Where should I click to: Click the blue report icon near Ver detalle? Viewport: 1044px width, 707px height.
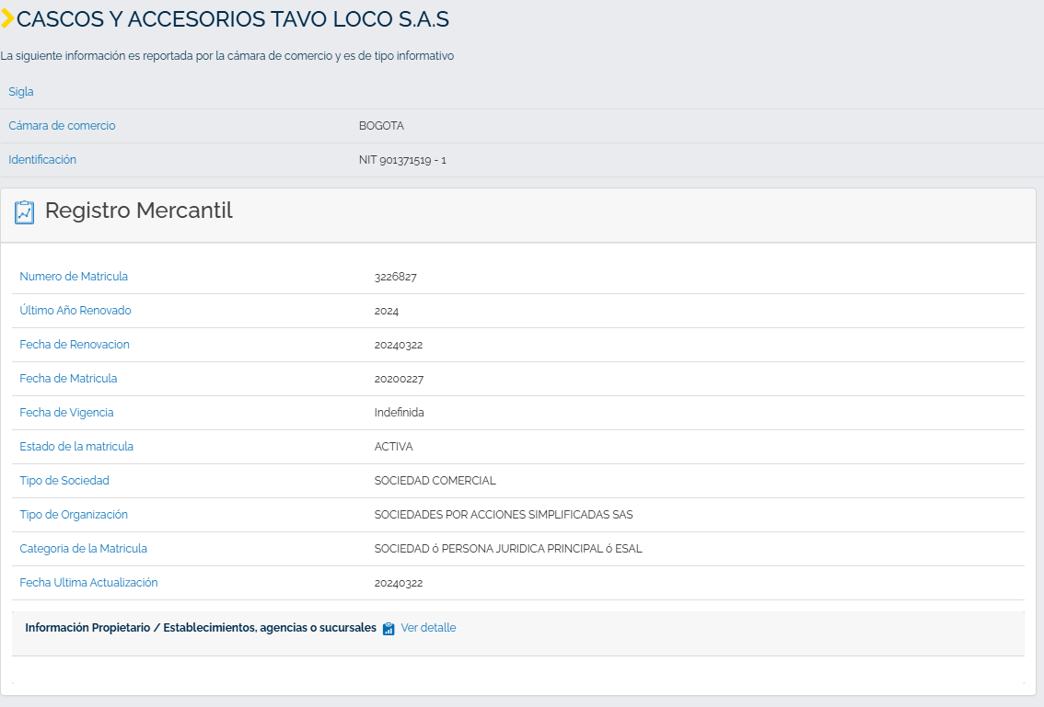[x=389, y=629]
